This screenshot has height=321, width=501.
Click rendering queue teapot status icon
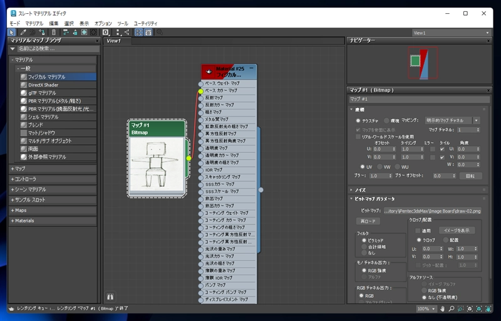pos(12,309)
